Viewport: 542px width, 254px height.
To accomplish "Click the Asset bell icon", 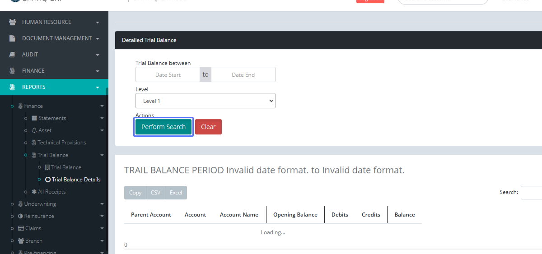I will point(34,130).
